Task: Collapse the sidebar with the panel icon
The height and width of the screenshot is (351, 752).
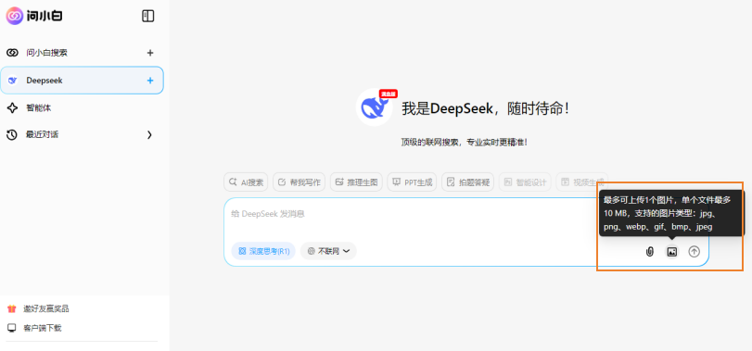Action: tap(148, 17)
